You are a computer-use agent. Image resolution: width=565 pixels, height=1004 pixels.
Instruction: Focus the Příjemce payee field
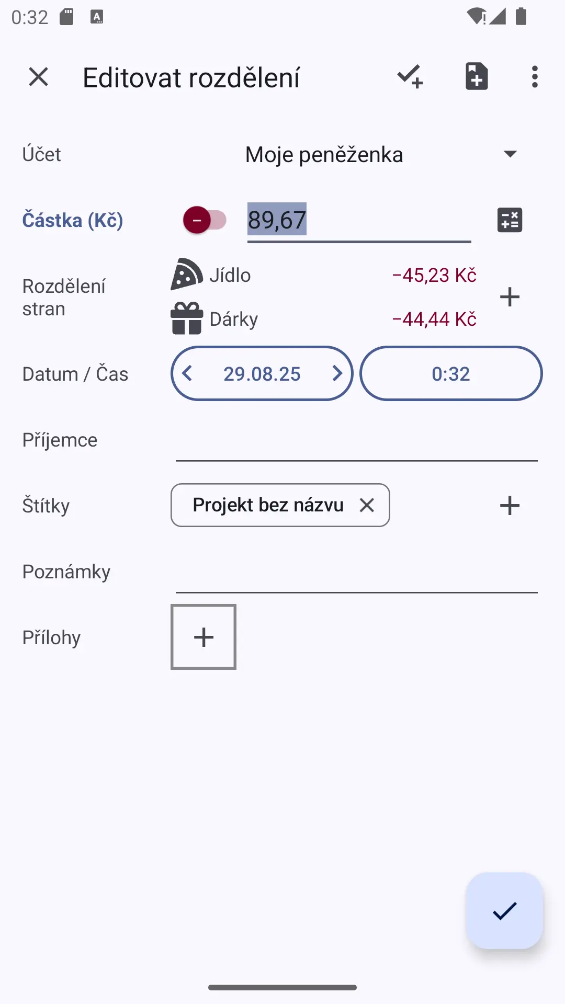[x=357, y=441]
